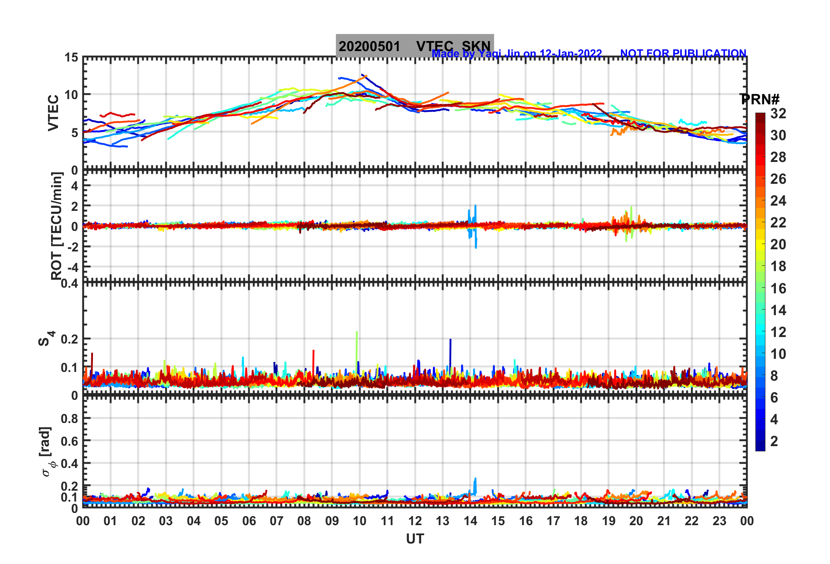
Task: Select colorbar tick label "16"
Action: pos(778,289)
